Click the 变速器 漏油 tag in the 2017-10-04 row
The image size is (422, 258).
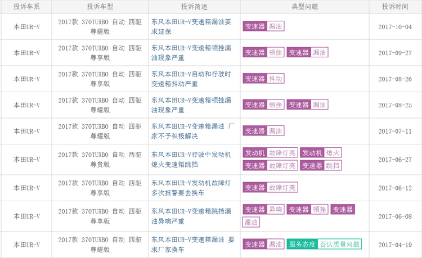[x=263, y=26]
